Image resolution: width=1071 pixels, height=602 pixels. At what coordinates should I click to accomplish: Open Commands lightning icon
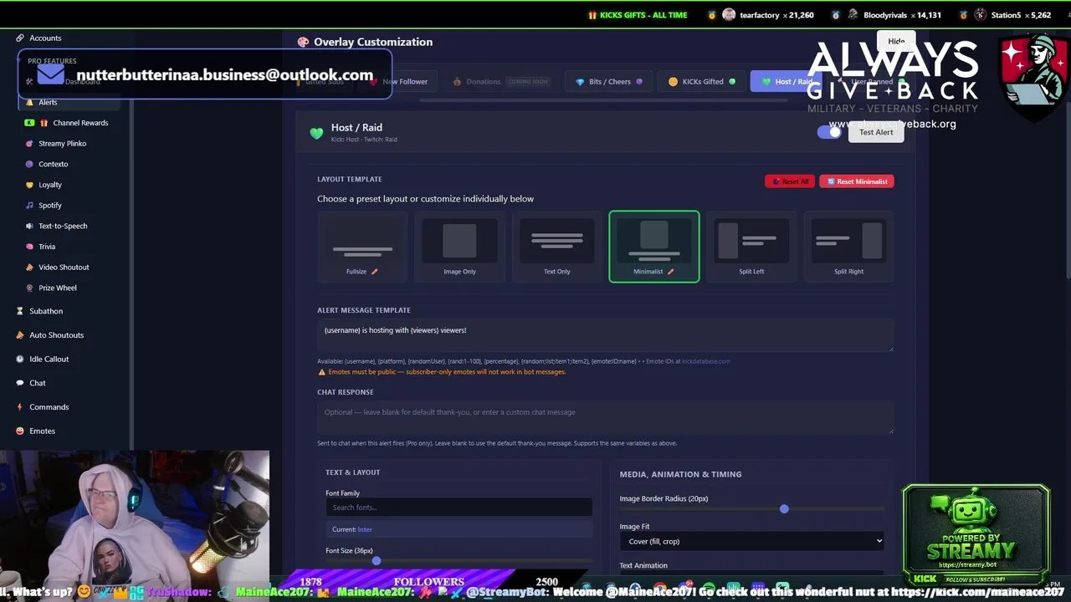(20, 407)
